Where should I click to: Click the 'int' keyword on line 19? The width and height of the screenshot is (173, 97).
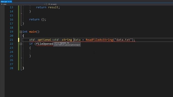[x=25, y=32]
